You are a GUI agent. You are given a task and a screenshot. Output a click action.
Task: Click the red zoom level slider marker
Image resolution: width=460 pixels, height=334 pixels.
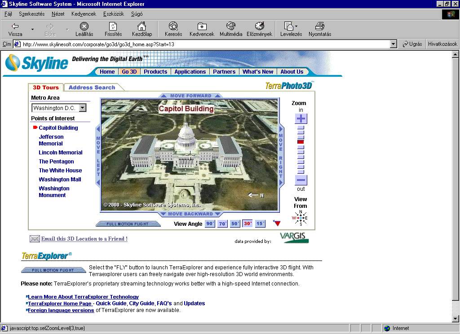301,142
